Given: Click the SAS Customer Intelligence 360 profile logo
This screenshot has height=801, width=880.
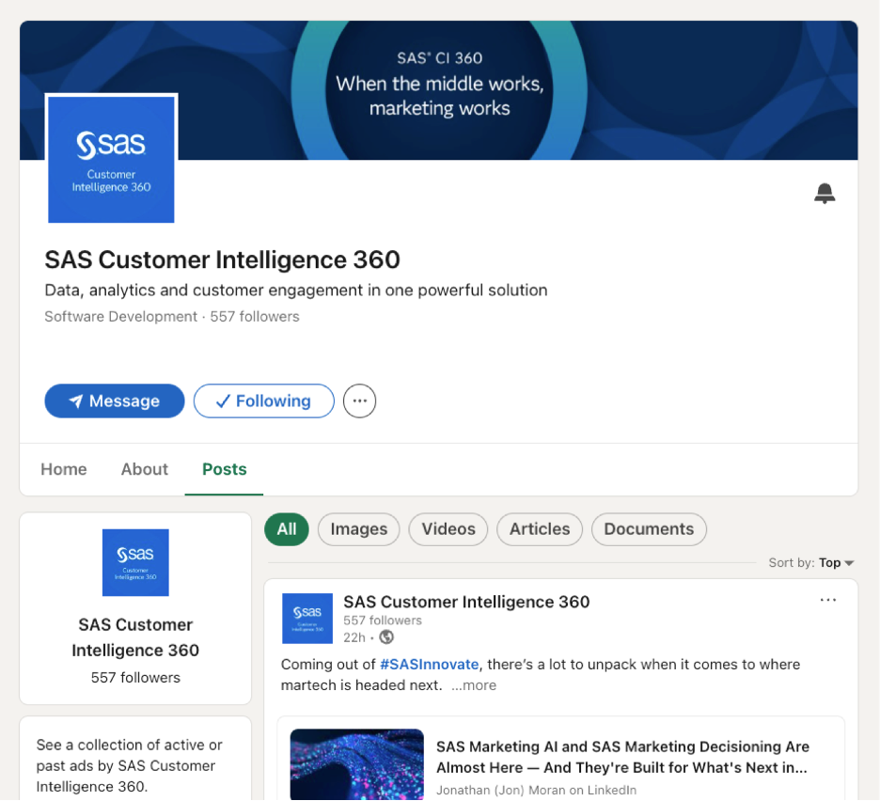Looking at the screenshot, I should pyautogui.click(x=111, y=160).
